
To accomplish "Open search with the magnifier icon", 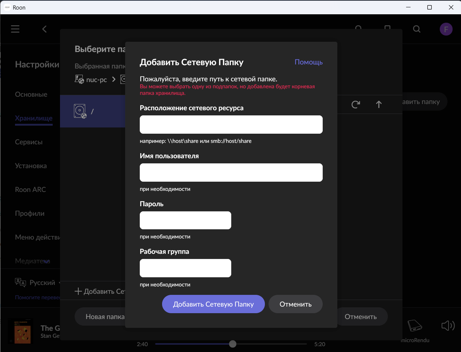I will (x=417, y=29).
